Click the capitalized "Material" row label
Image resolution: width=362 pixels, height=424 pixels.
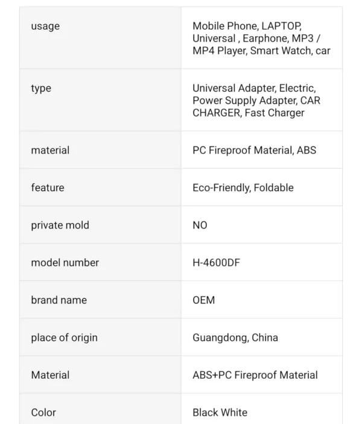[x=50, y=375]
